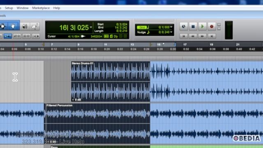Toggle the Dly delay compensation indicator
Viewport: 263px width, 148px height.
[x=116, y=36]
